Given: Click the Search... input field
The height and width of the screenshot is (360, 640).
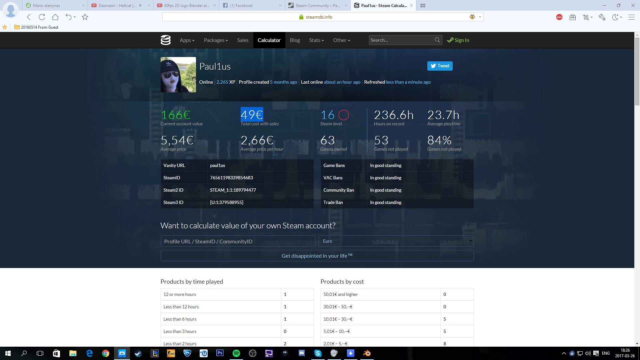Looking at the screenshot, I should 401,40.
